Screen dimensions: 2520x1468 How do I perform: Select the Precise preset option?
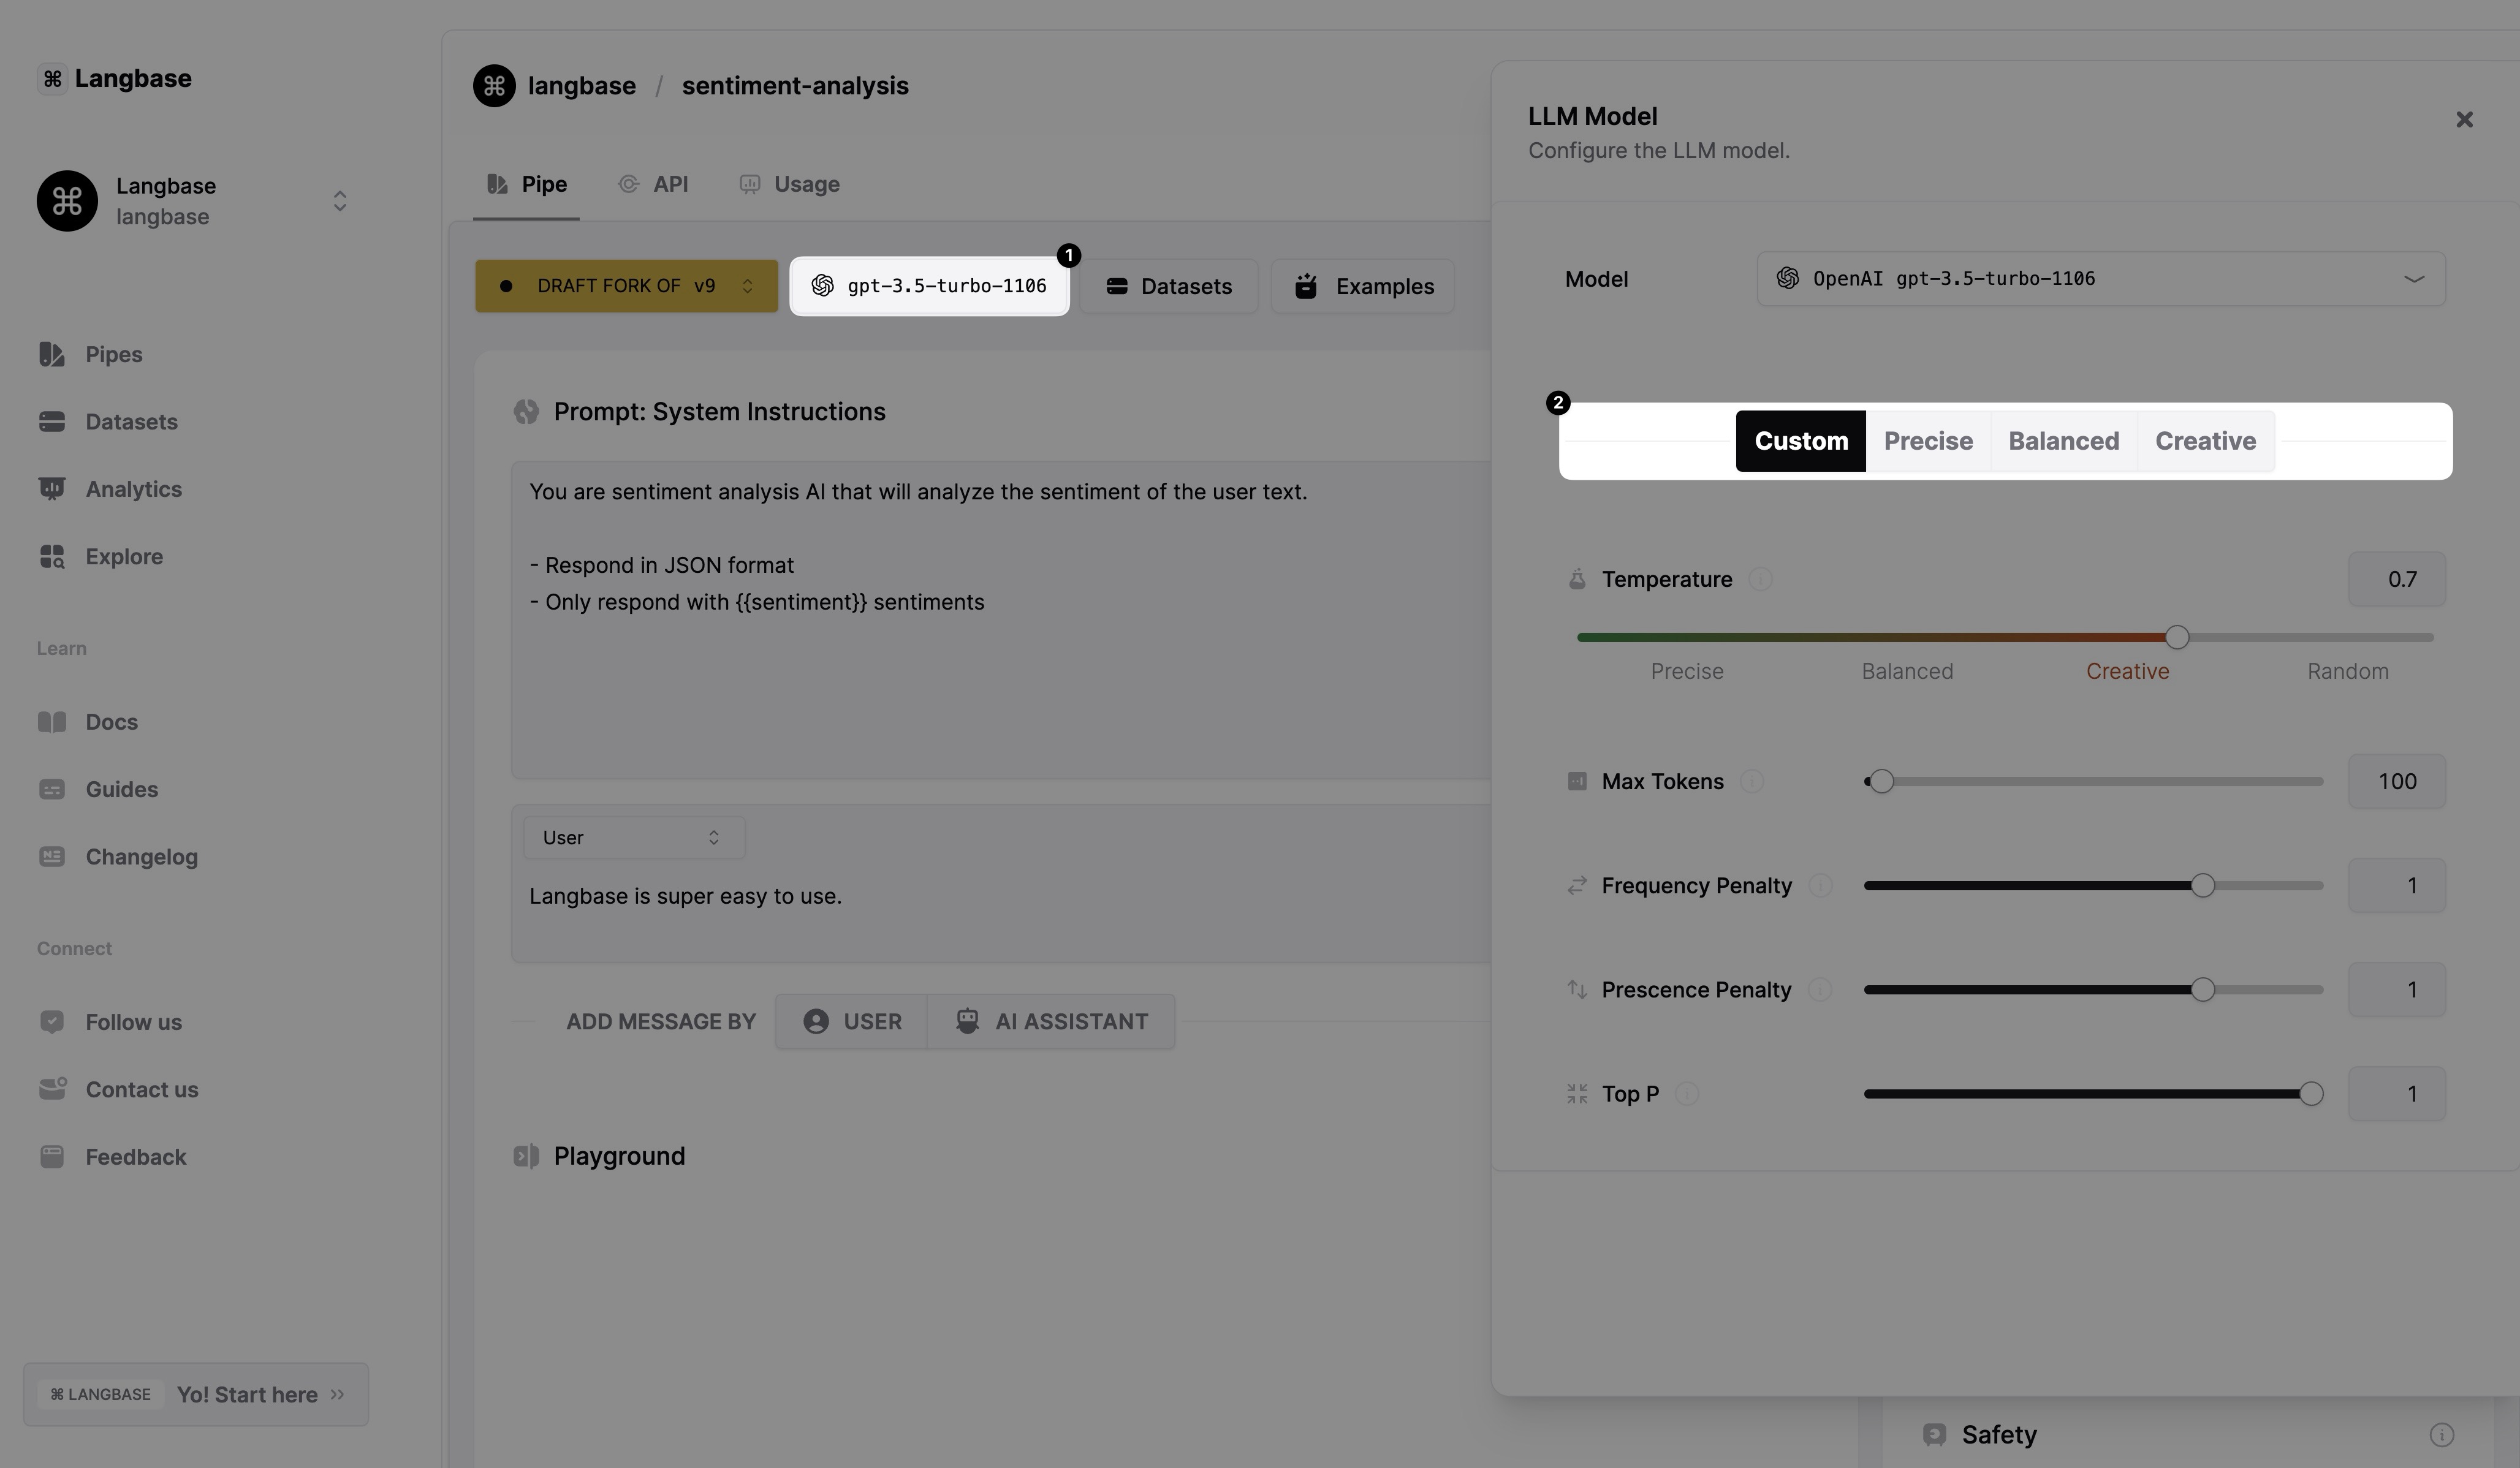coord(1927,441)
